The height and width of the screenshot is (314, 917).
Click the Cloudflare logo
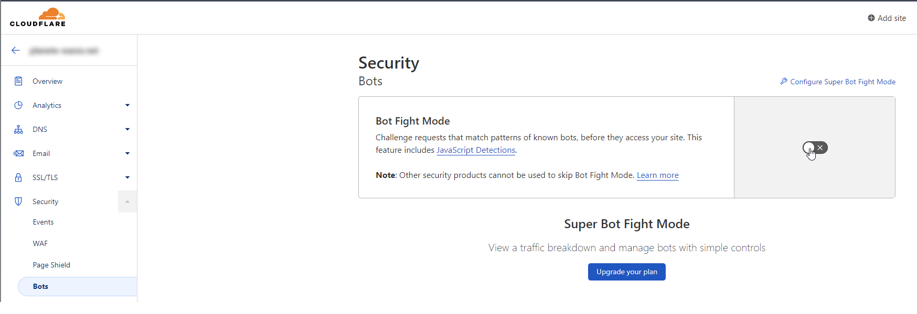(x=38, y=17)
